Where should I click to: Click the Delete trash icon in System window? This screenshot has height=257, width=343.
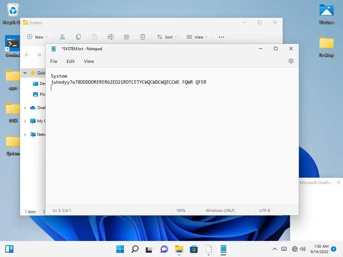point(143,37)
